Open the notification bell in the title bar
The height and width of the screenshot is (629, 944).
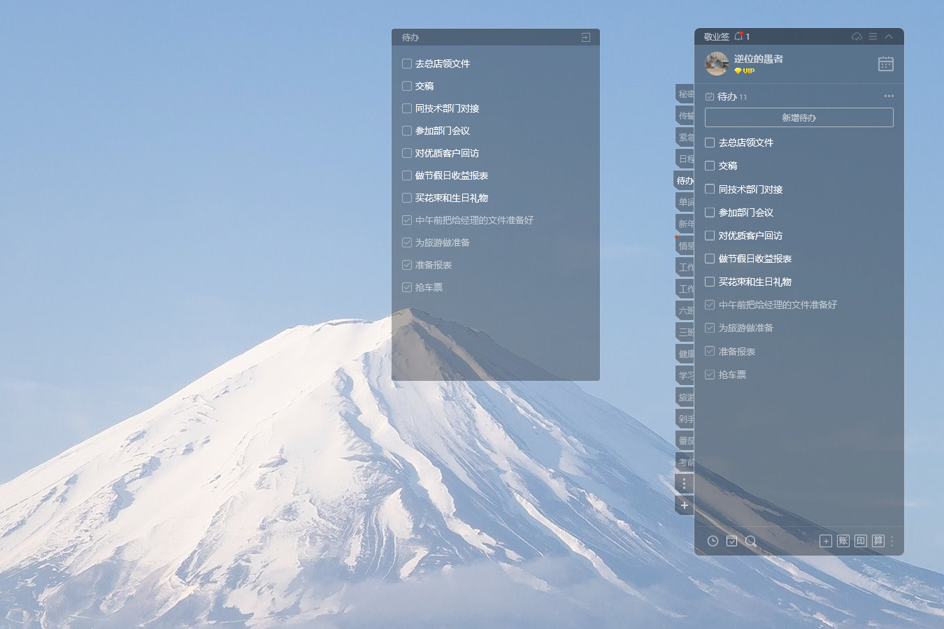tap(738, 36)
